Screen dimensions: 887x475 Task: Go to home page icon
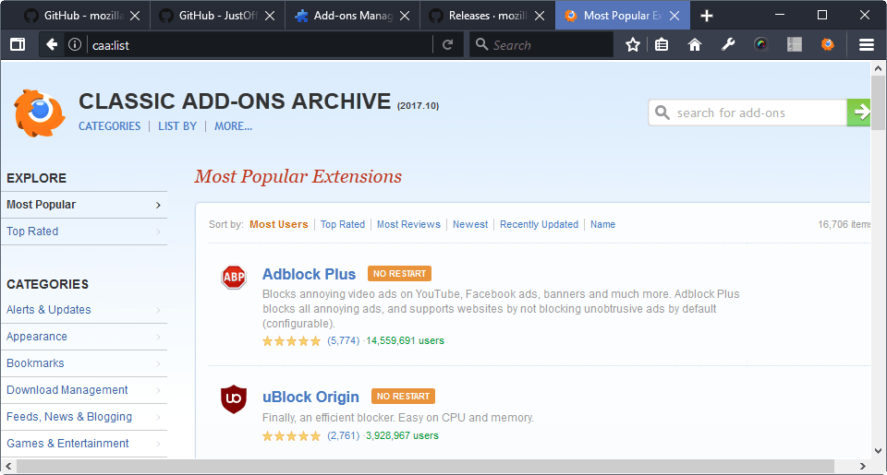tap(695, 44)
